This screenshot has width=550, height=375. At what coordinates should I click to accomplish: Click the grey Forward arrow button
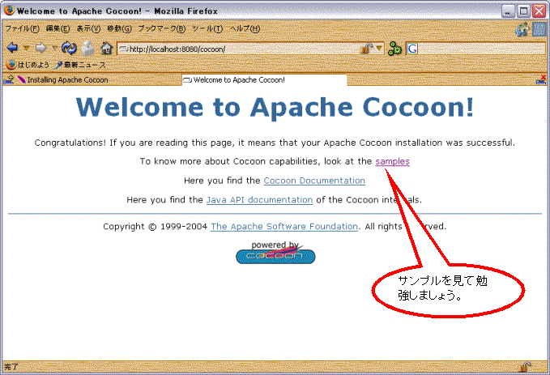41,48
